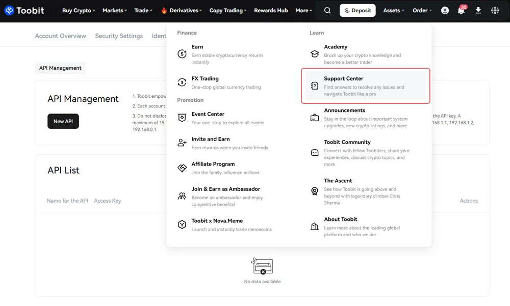510x306 pixels.
Task: Click the New API button
Action: pos(63,121)
